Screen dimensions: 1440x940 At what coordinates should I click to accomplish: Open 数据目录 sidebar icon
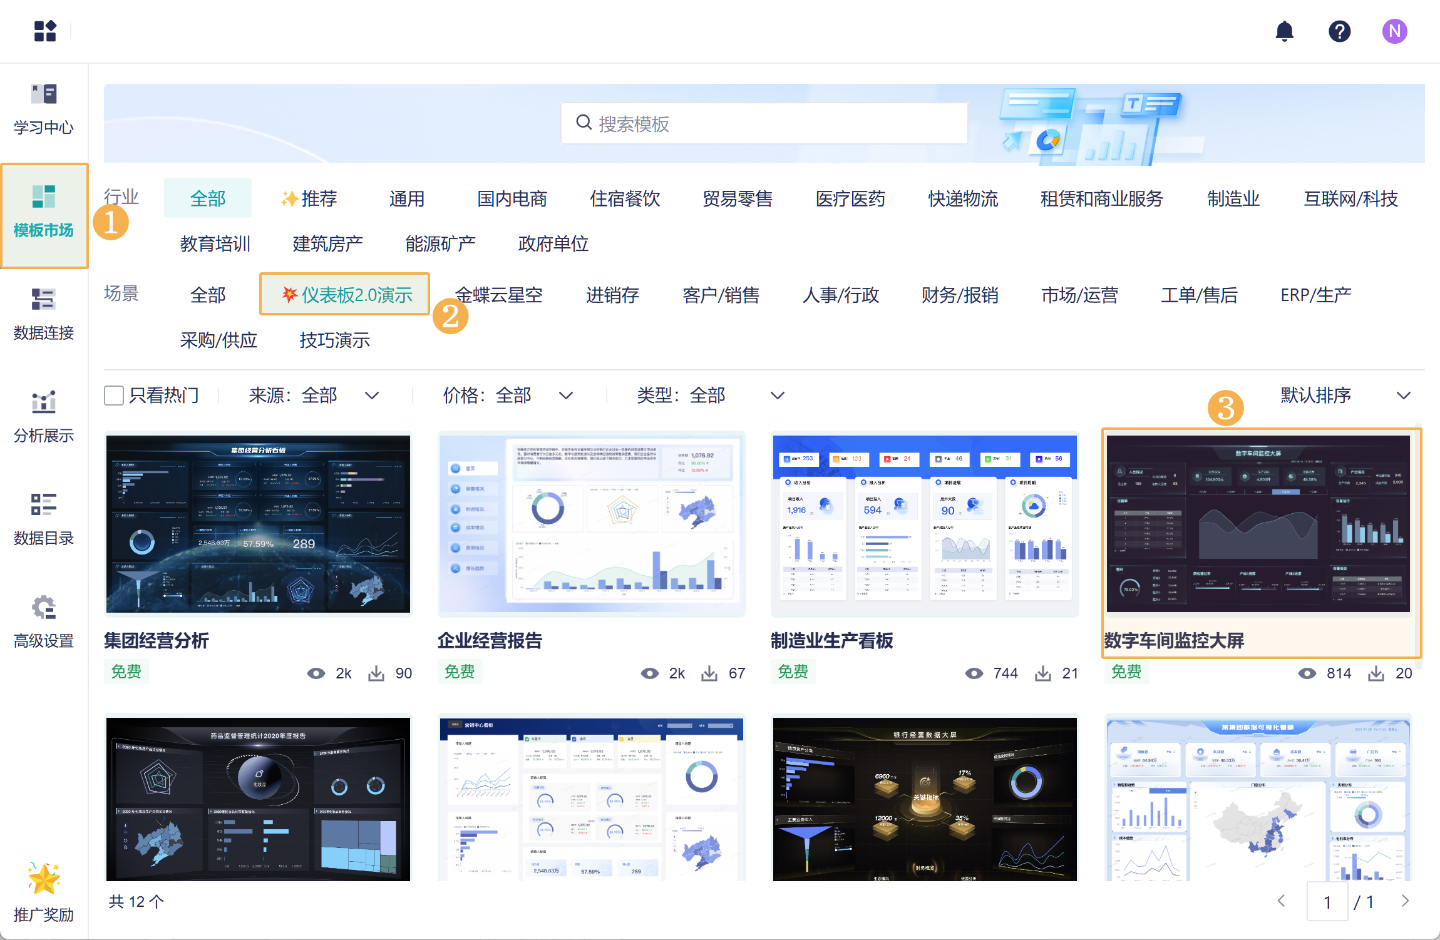point(44,505)
